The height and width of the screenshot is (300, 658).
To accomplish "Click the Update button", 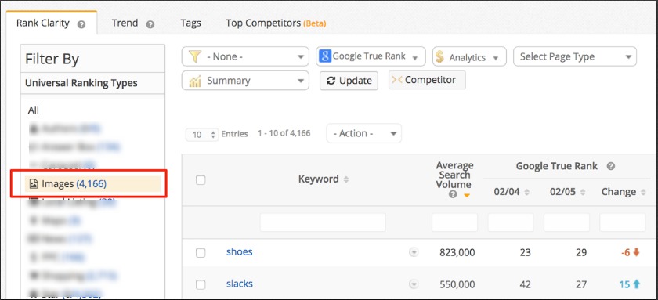I will click(x=349, y=81).
